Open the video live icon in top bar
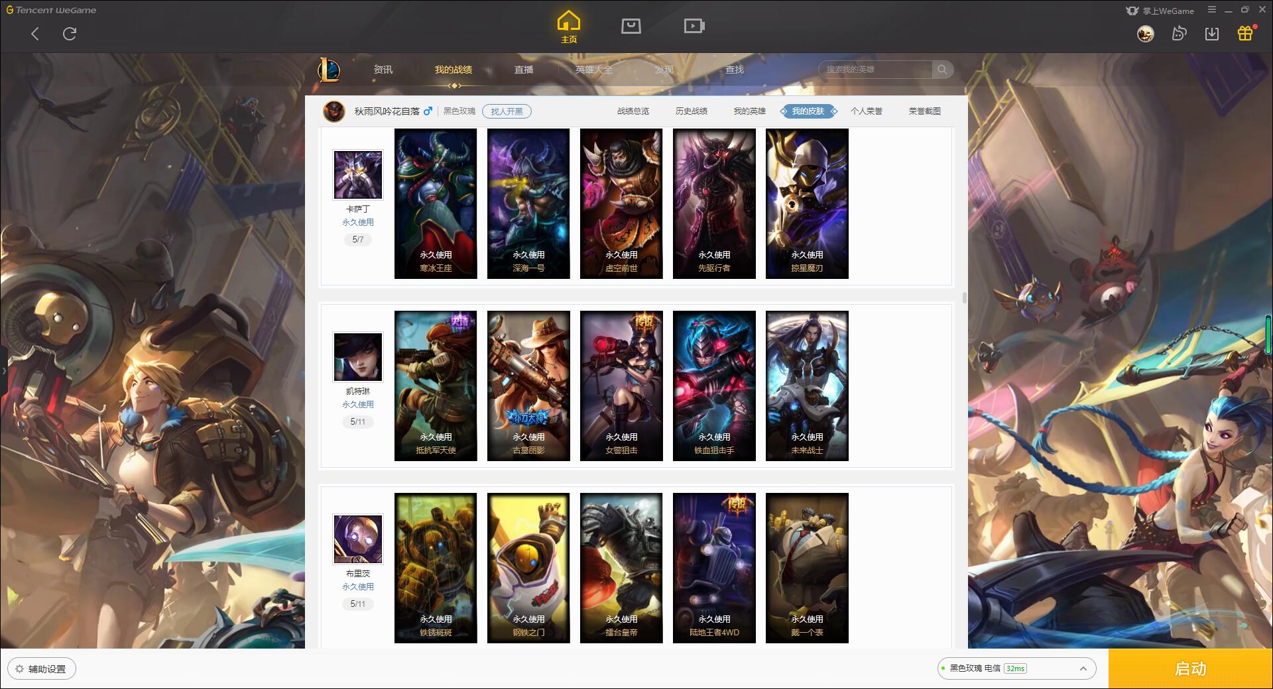The image size is (1273, 689). click(x=694, y=26)
